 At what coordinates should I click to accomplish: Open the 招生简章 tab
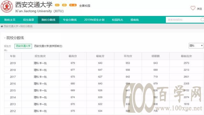pyautogui.click(x=28, y=20)
